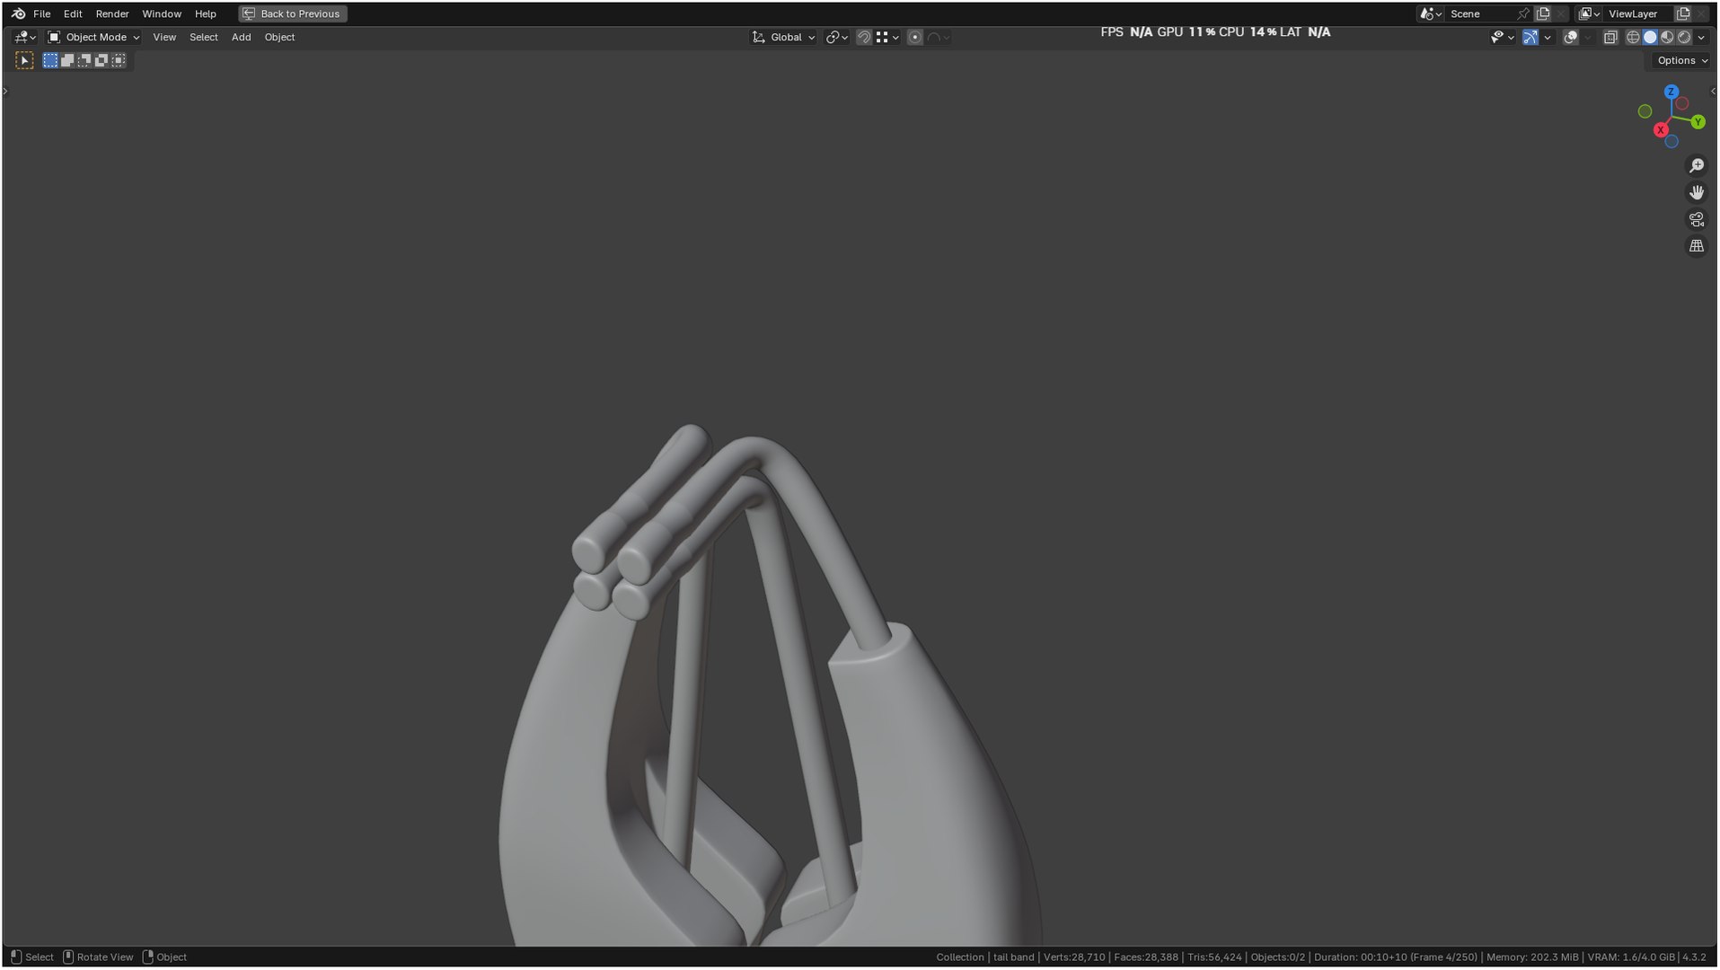This screenshot has width=1720, height=970.
Task: Activate the pan view hand icon
Action: tap(1696, 192)
